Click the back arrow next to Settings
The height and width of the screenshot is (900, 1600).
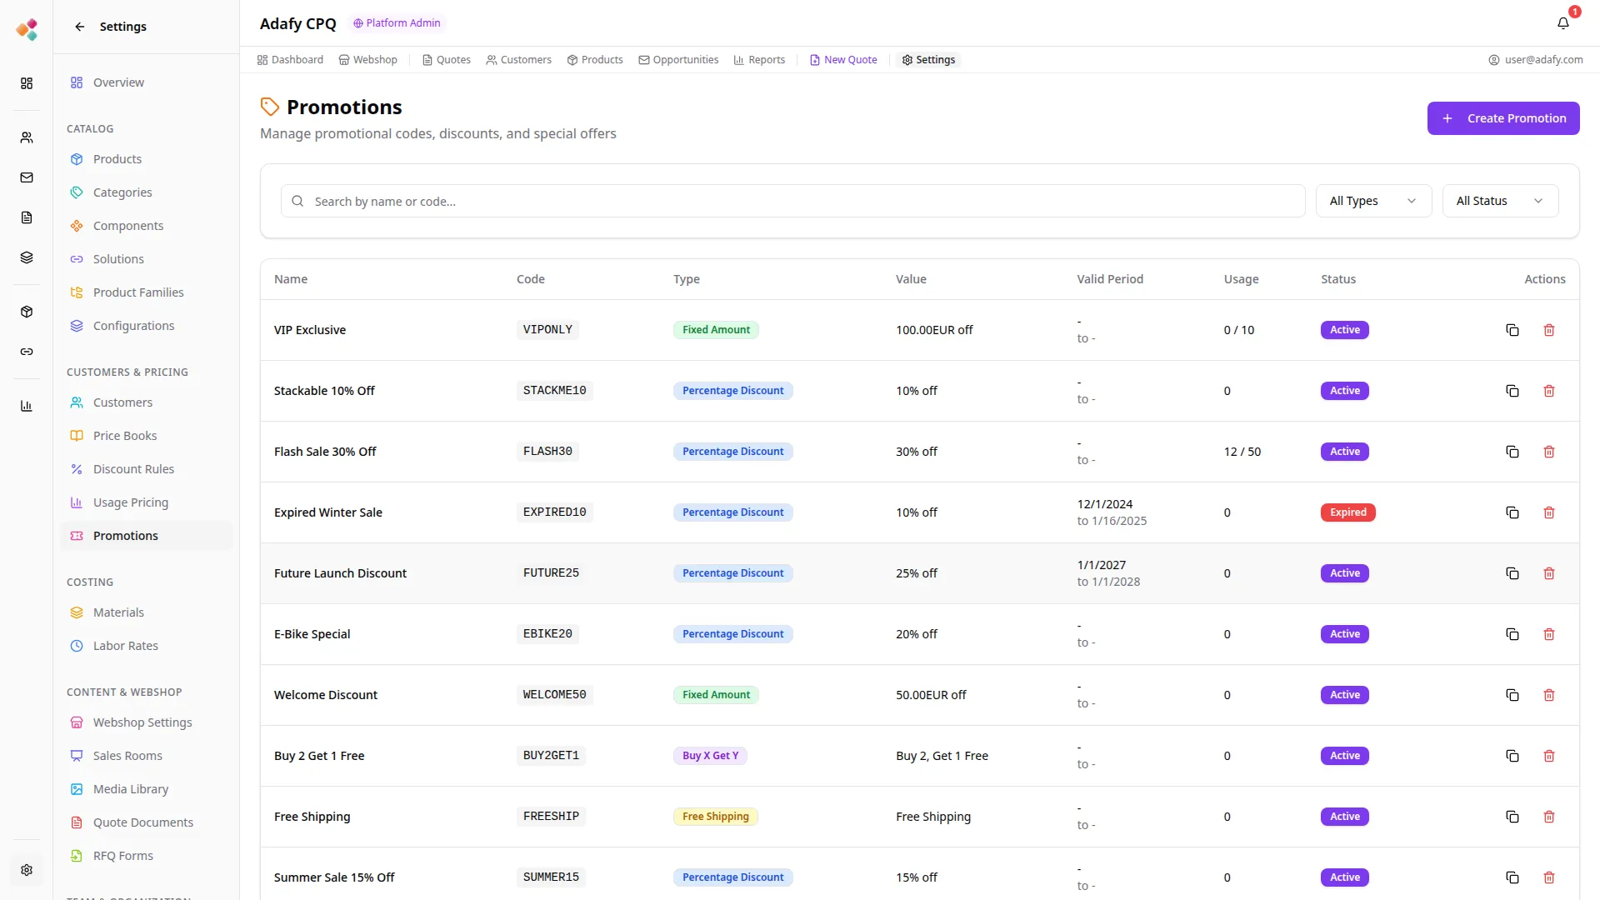coord(80,27)
